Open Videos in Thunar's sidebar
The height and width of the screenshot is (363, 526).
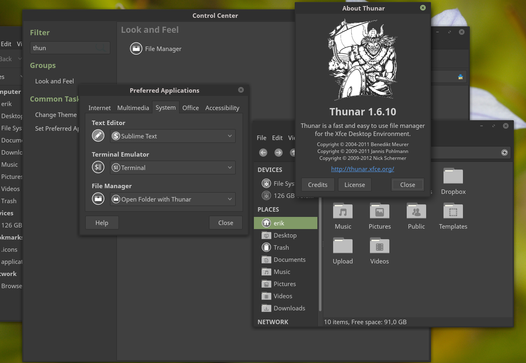click(x=285, y=296)
